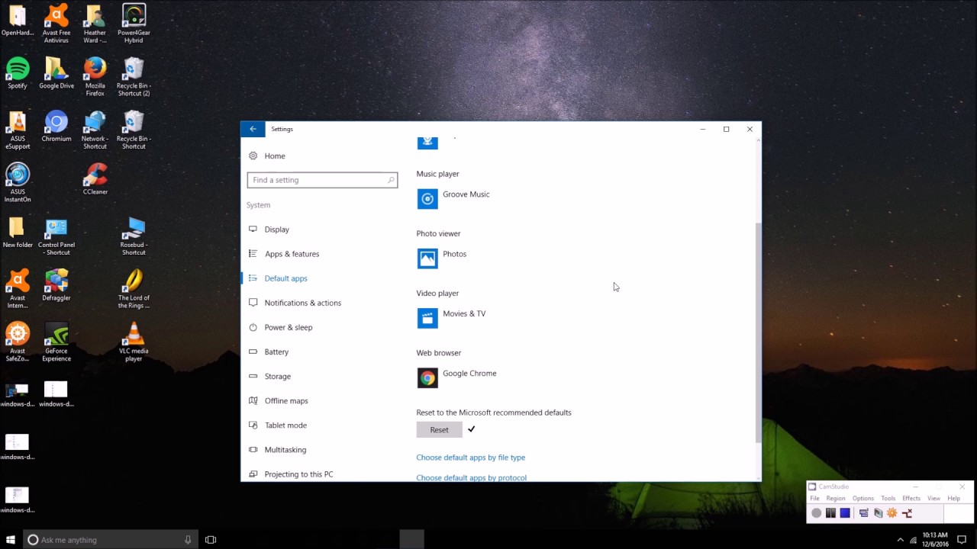Select the New folder desktop icon
Viewport: 977px width, 549px height.
(x=18, y=233)
